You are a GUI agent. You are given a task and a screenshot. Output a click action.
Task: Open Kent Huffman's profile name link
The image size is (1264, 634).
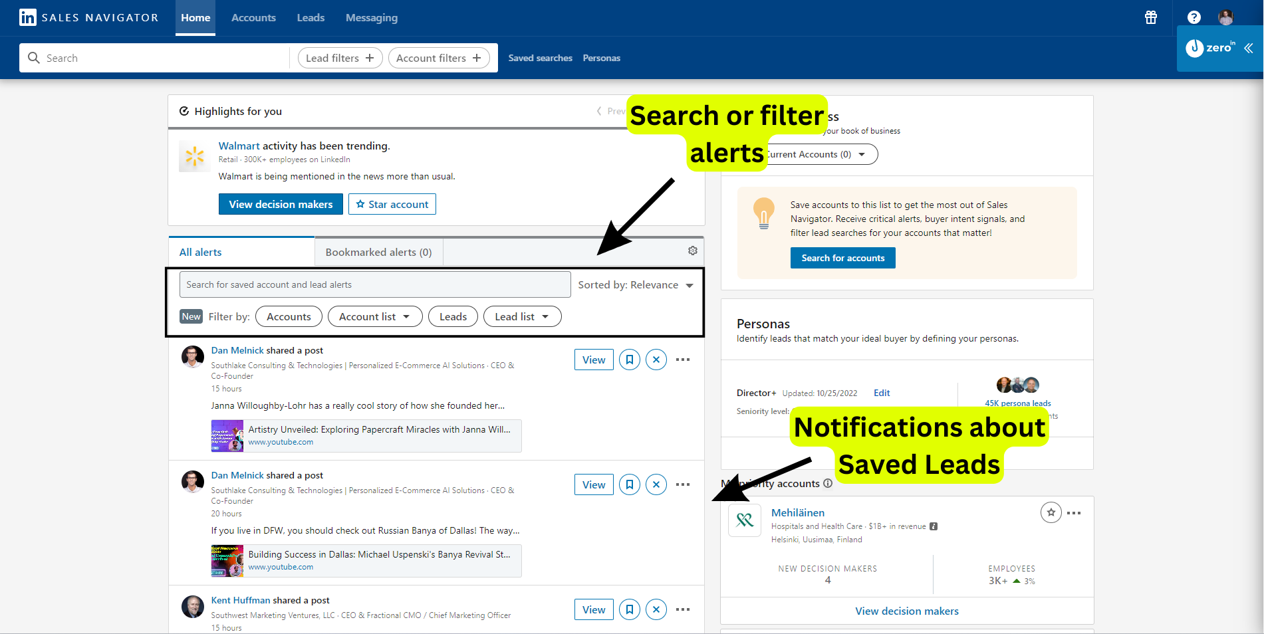[x=241, y=600]
